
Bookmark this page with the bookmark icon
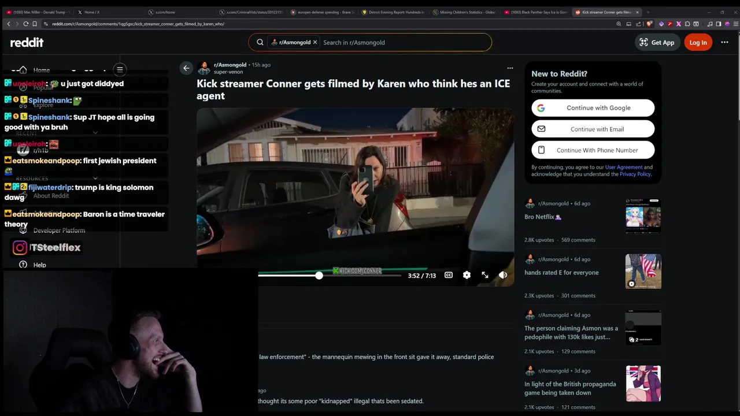(35, 24)
